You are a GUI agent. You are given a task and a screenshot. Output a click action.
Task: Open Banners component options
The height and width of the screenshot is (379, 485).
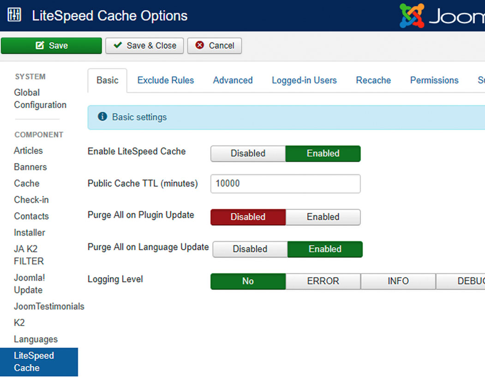pos(30,167)
